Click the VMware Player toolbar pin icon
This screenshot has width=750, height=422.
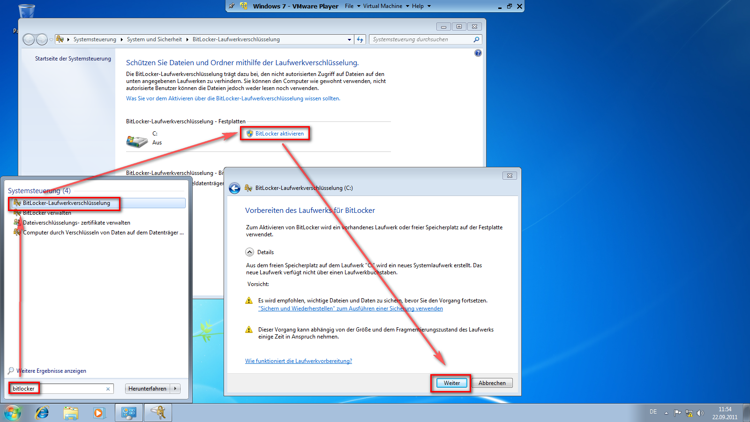[x=232, y=6]
